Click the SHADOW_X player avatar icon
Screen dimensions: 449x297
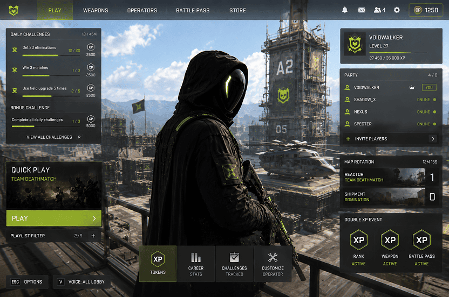point(347,100)
